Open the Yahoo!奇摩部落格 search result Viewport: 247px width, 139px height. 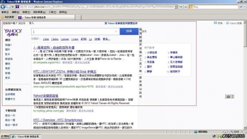pyautogui.click(x=46, y=95)
